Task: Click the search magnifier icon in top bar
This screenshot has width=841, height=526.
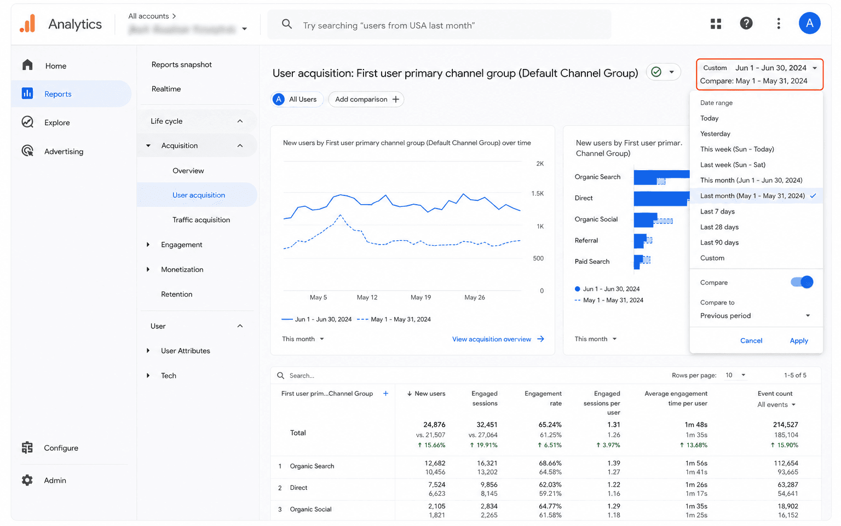Action: (x=287, y=24)
